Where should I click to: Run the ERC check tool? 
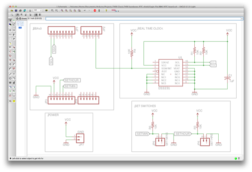(10, 101)
